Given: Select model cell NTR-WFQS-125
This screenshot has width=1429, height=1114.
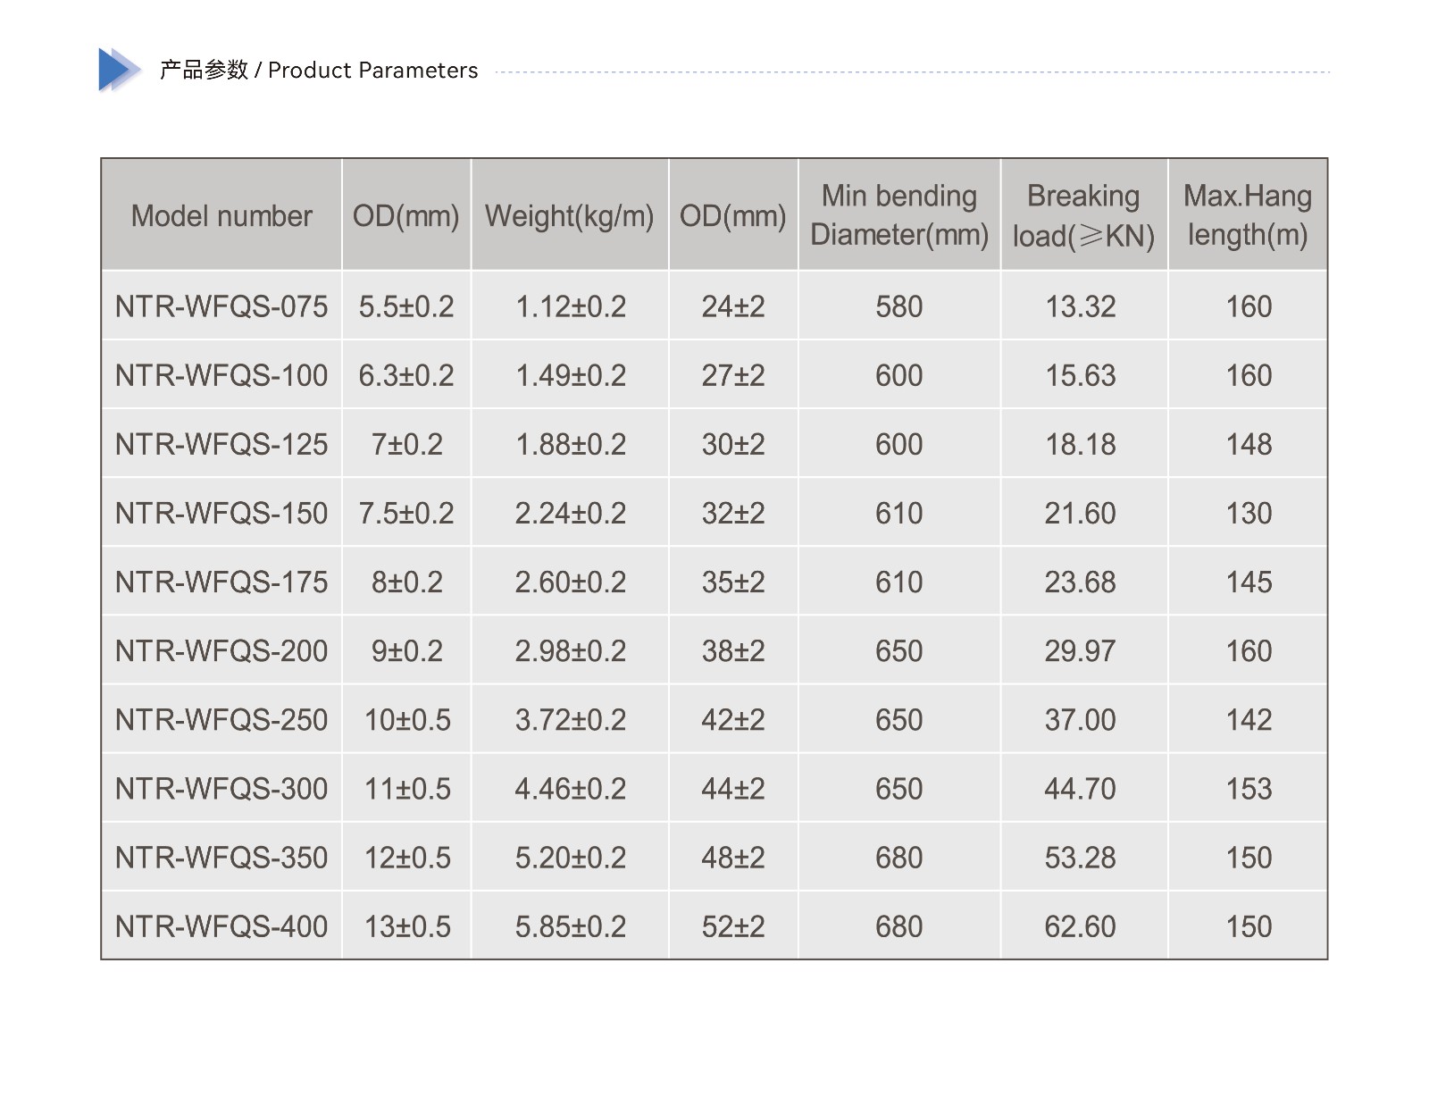Looking at the screenshot, I should click(x=221, y=444).
